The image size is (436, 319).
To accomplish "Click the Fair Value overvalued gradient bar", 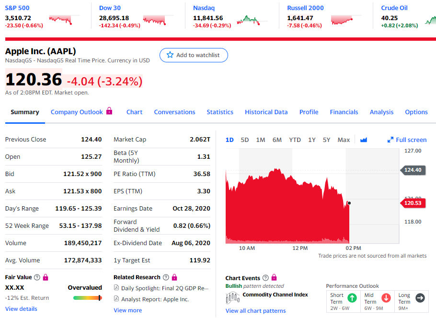I will click(87, 298).
